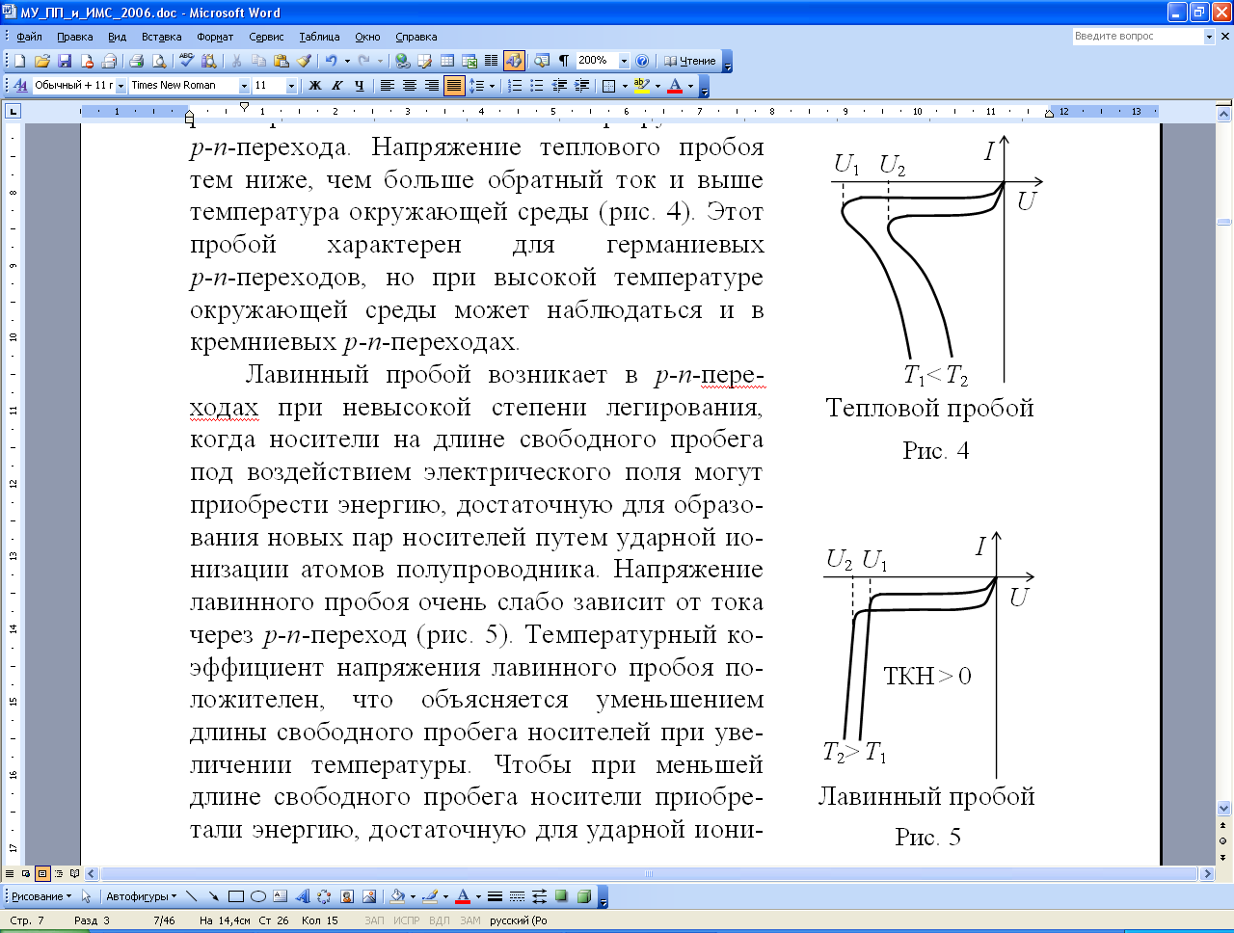Open the Формат menu
This screenshot has width=1234, height=933.
(215, 37)
